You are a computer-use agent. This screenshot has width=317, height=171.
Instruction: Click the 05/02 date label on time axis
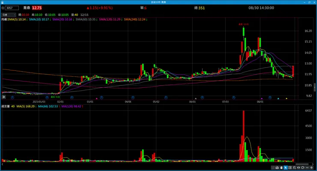[x=156, y=102]
